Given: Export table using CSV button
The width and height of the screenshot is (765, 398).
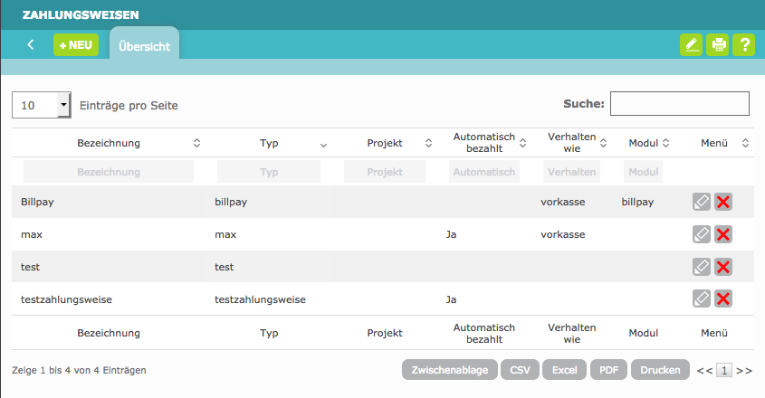Looking at the screenshot, I should [520, 370].
